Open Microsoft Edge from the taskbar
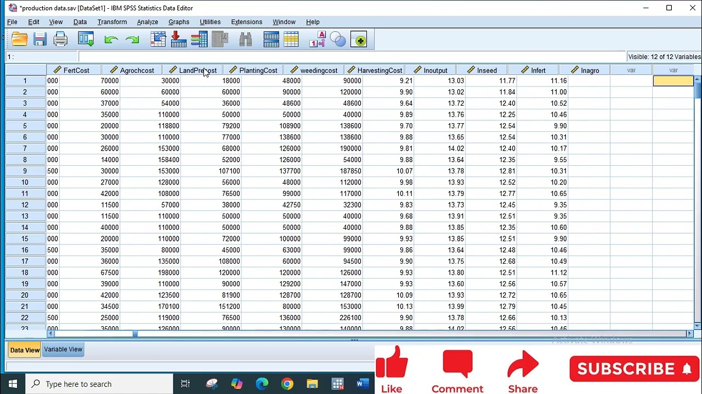The height and width of the screenshot is (394, 702). click(x=262, y=384)
